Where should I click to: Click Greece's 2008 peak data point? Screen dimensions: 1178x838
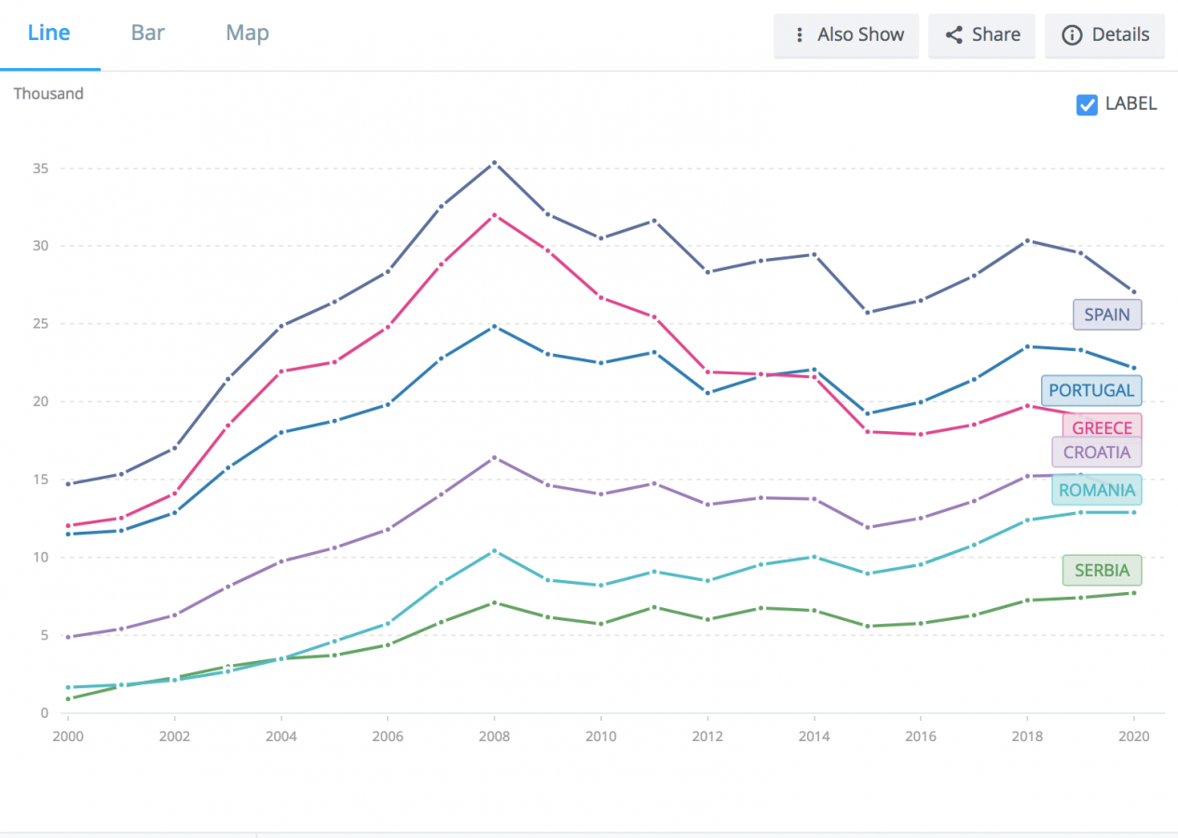pyautogui.click(x=494, y=215)
